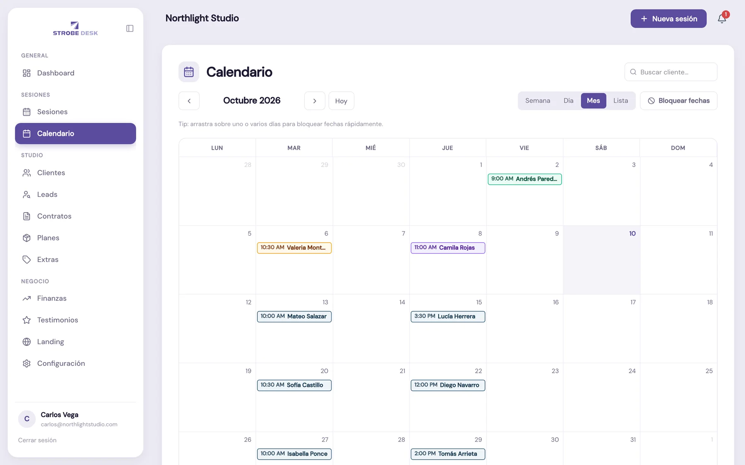The width and height of the screenshot is (745, 465).
Task: Open Camila Rojas 11:00 AM session
Action: click(448, 248)
